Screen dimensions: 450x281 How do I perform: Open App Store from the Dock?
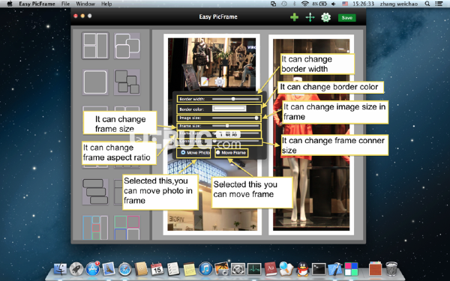coord(92,269)
